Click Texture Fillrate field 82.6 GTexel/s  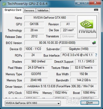tap(84, 68)
